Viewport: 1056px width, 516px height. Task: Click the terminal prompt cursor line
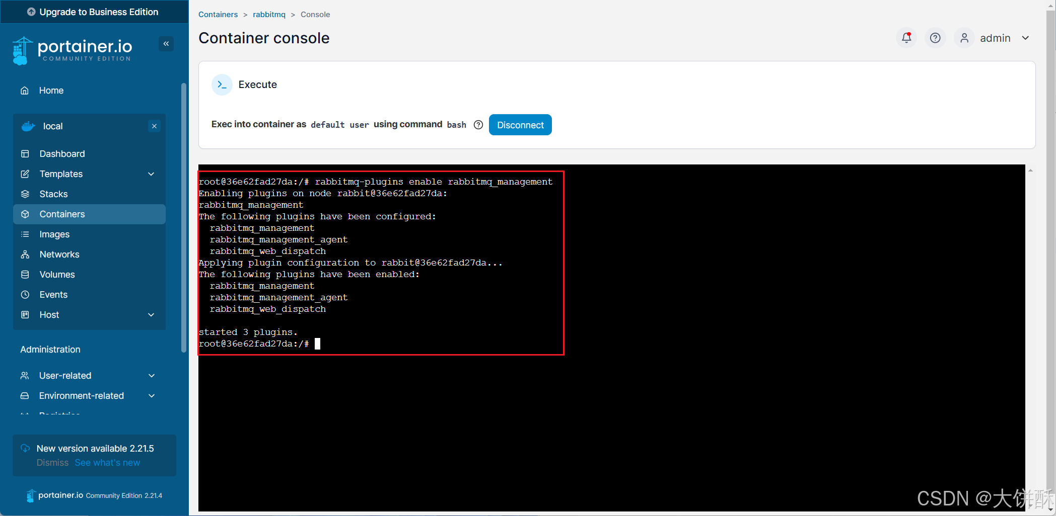259,343
